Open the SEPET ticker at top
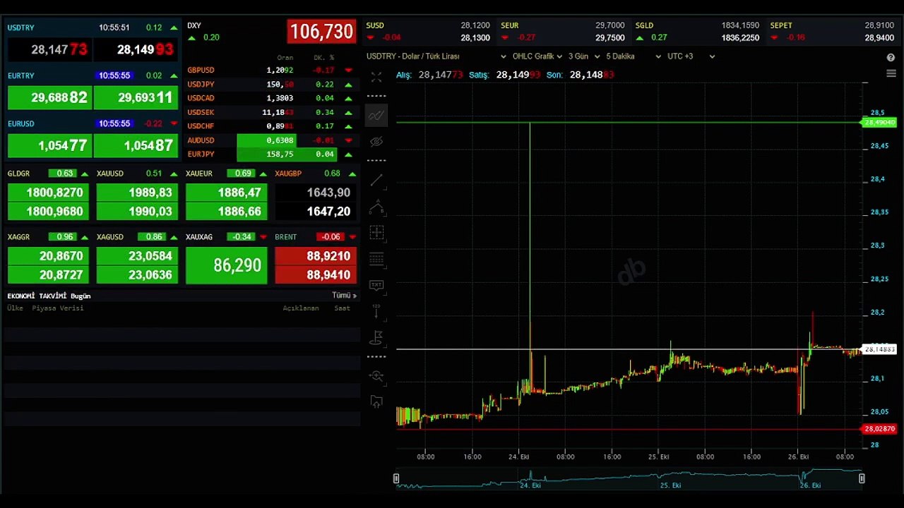Screen dimensions: 904x508 pyautogui.click(x=832, y=31)
